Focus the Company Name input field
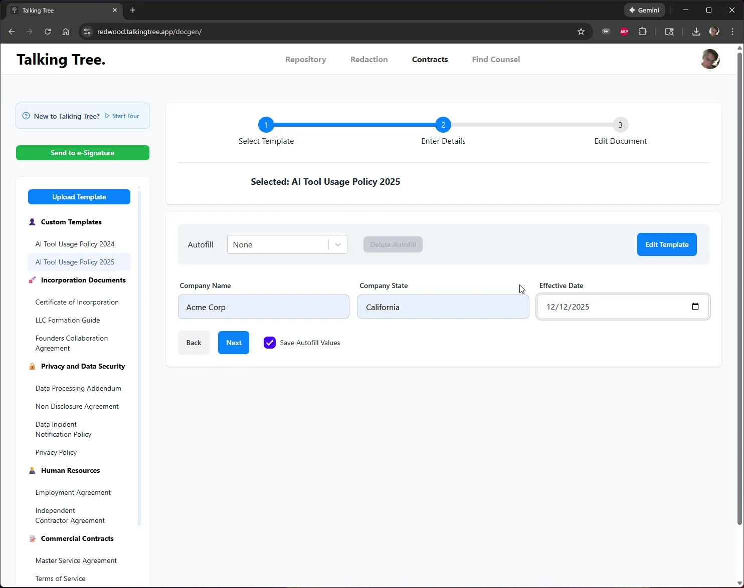The image size is (744, 588). (x=264, y=307)
